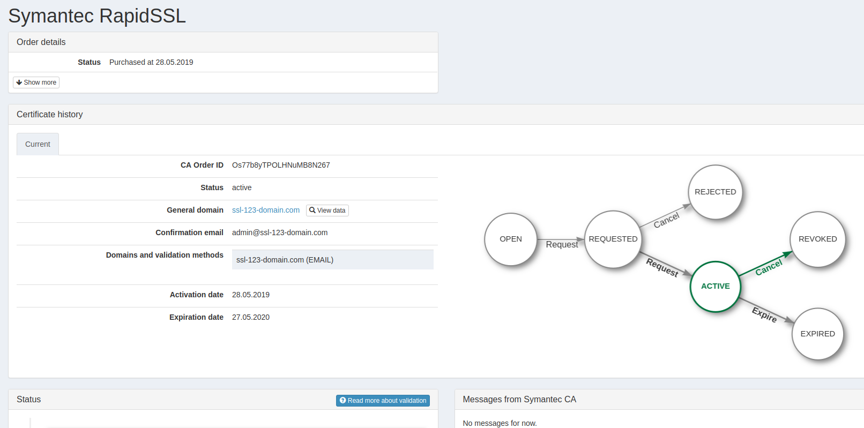Viewport: 864px width, 428px height.
Task: Select the ACTIVE state node
Action: click(x=716, y=286)
